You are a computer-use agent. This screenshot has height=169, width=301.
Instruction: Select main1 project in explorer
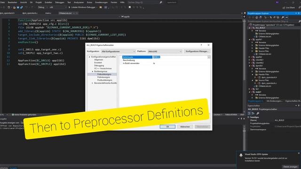tap(258, 92)
